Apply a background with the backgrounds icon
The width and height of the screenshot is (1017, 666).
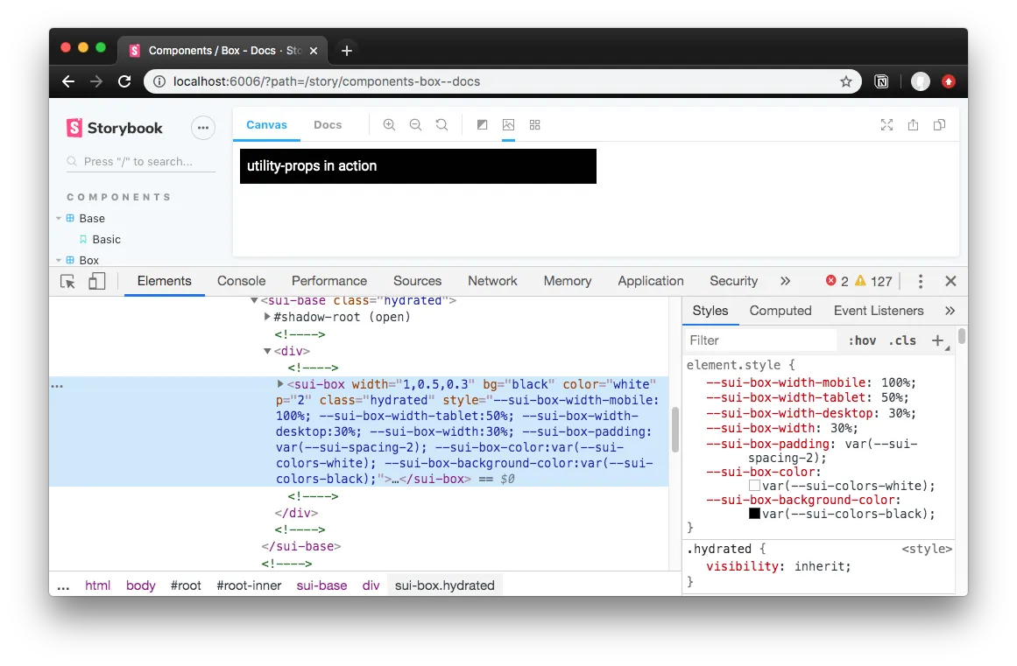[482, 124]
